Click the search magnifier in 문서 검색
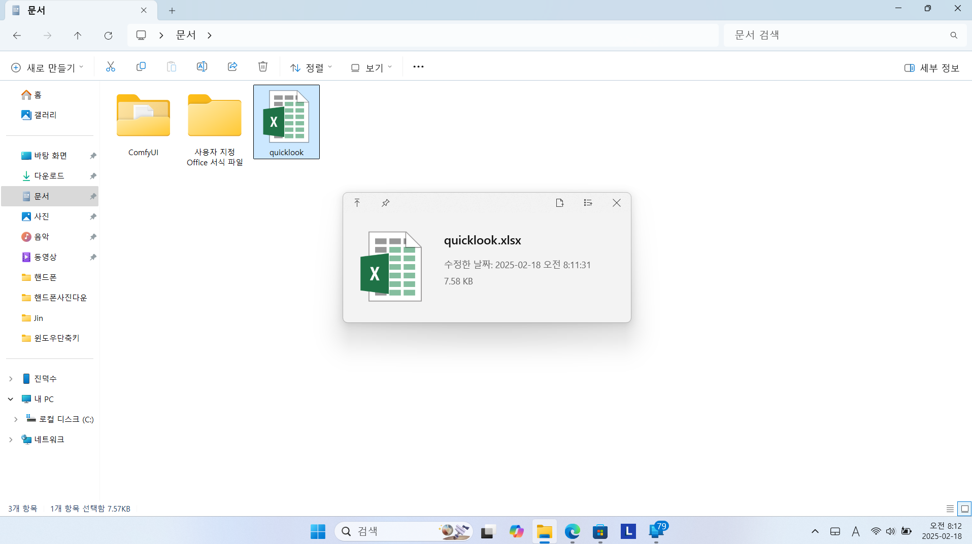 tap(954, 35)
